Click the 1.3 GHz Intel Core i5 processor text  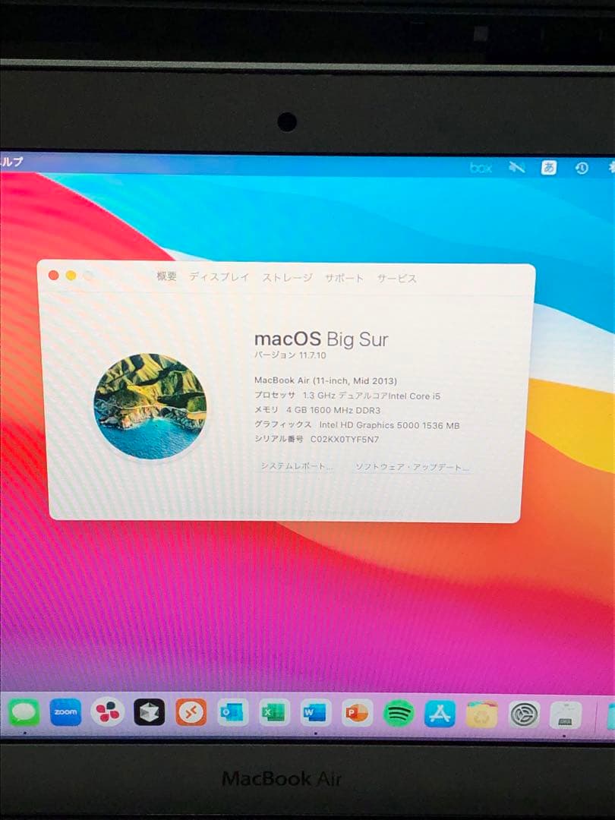371,396
